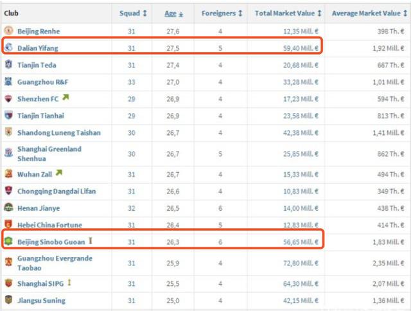Screen dimensions: 411x311
Task: Click the Jiangsu Suning club crest icon
Action: click(x=8, y=300)
